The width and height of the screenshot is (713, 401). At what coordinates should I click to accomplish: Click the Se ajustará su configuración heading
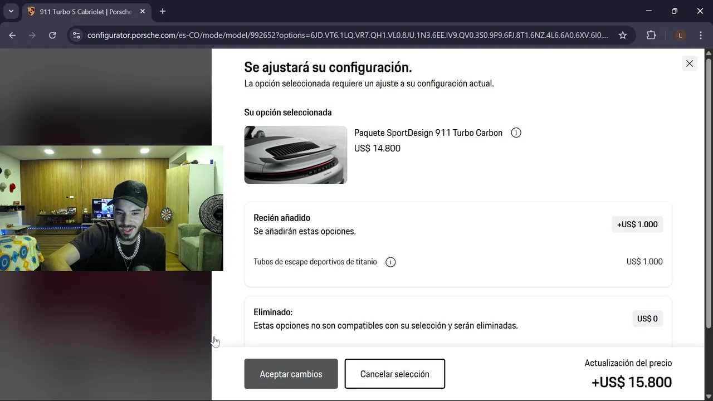point(328,67)
